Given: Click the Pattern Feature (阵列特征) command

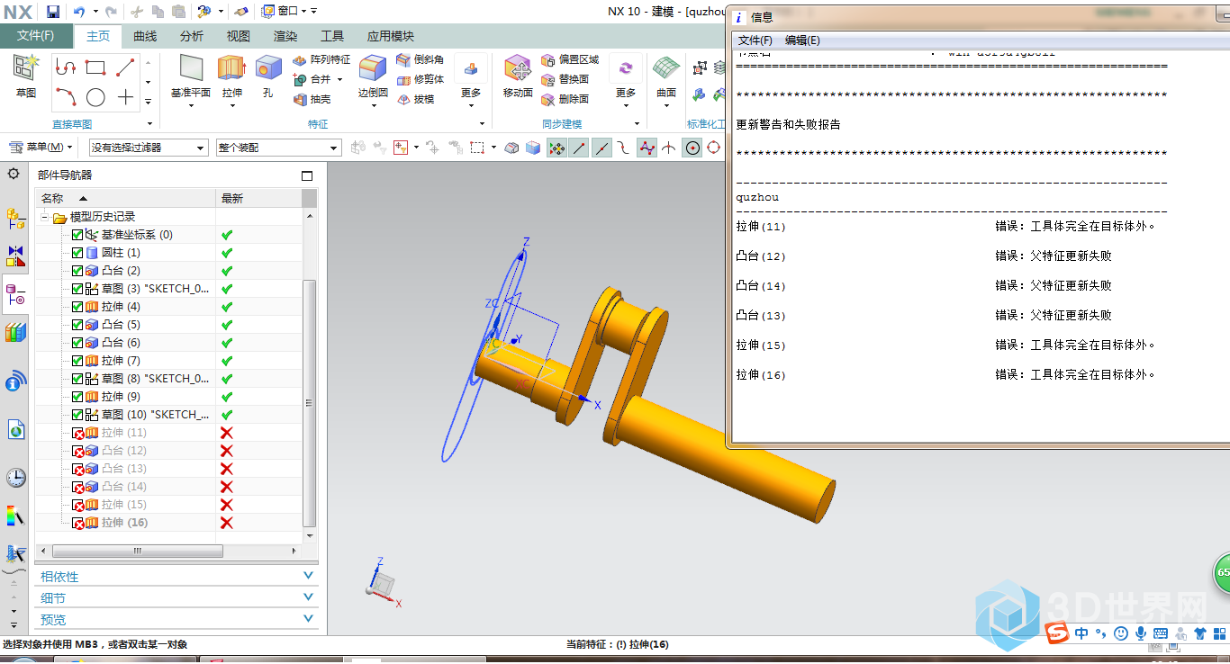Looking at the screenshot, I should [321, 59].
